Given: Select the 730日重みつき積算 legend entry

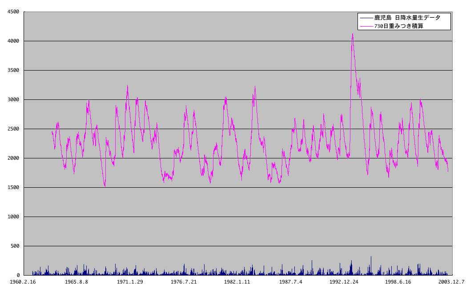Looking at the screenshot, I should 399,26.
